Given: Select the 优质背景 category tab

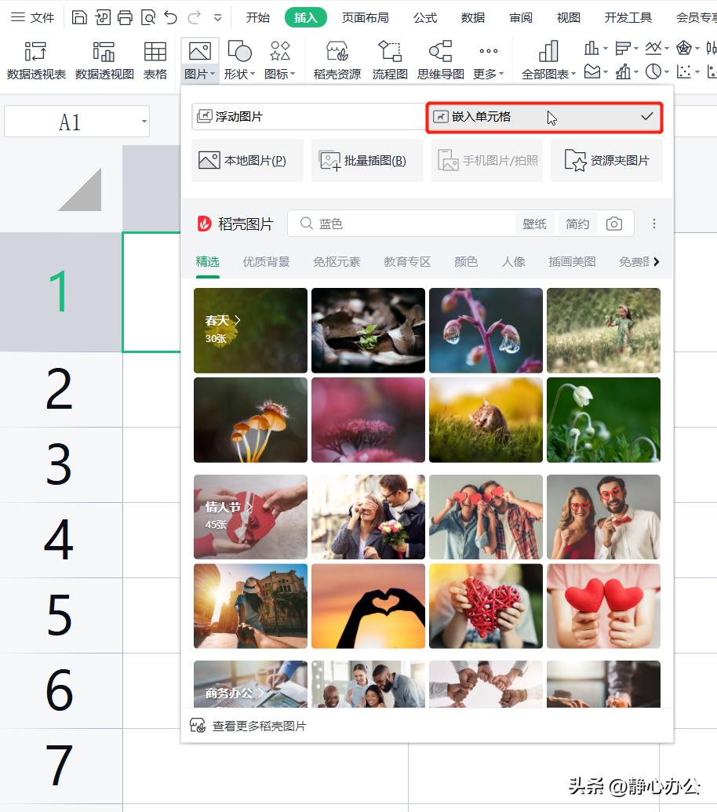Looking at the screenshot, I should click(266, 261).
